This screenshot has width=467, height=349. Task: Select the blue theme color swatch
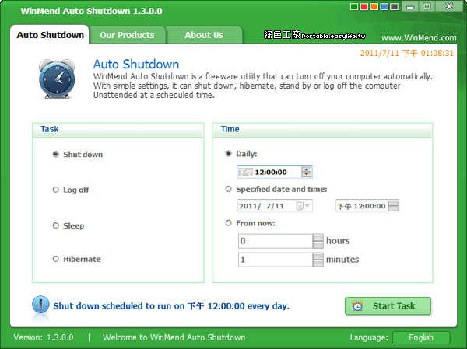coord(384,7)
